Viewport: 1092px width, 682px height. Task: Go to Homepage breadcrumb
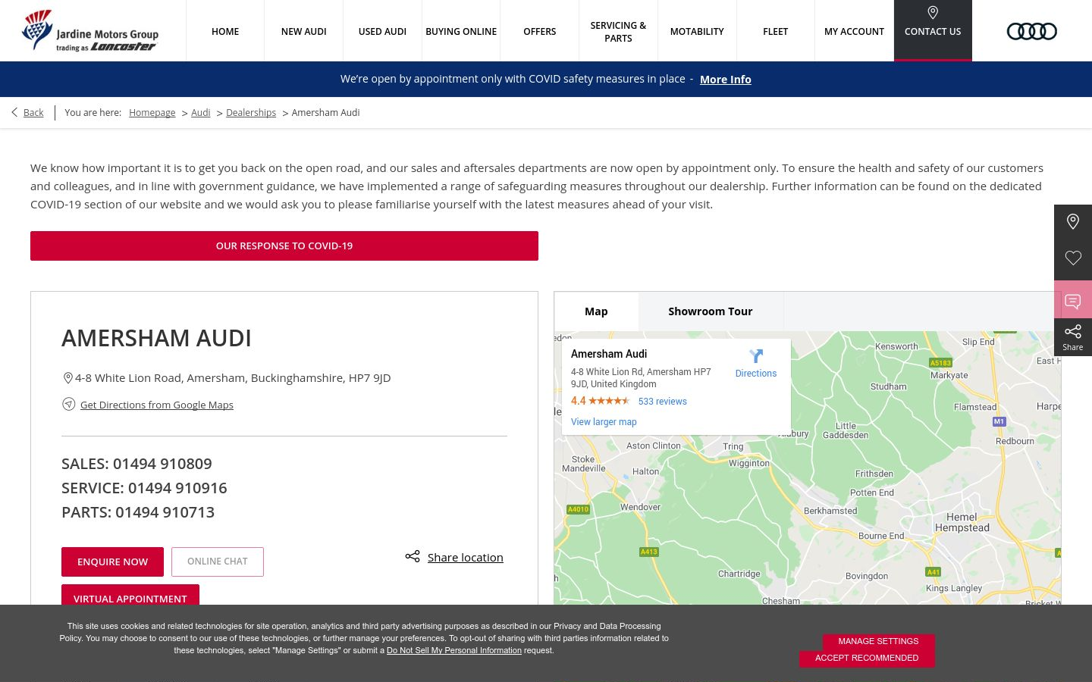(152, 112)
